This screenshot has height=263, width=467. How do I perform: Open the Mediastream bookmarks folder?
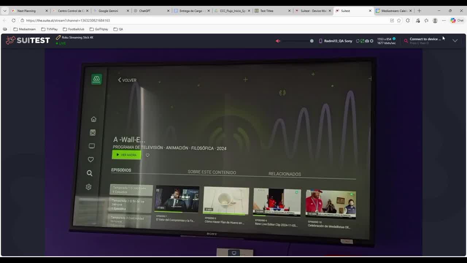coord(24,29)
